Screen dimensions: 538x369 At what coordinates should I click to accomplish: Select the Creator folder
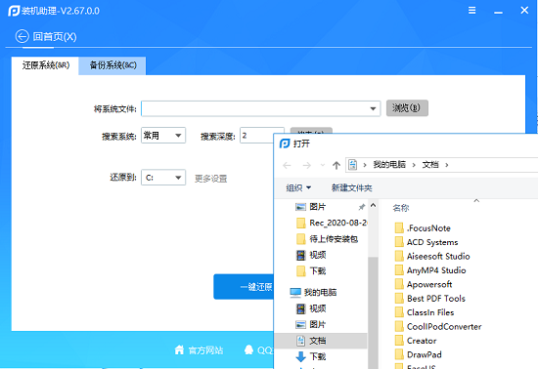416,341
